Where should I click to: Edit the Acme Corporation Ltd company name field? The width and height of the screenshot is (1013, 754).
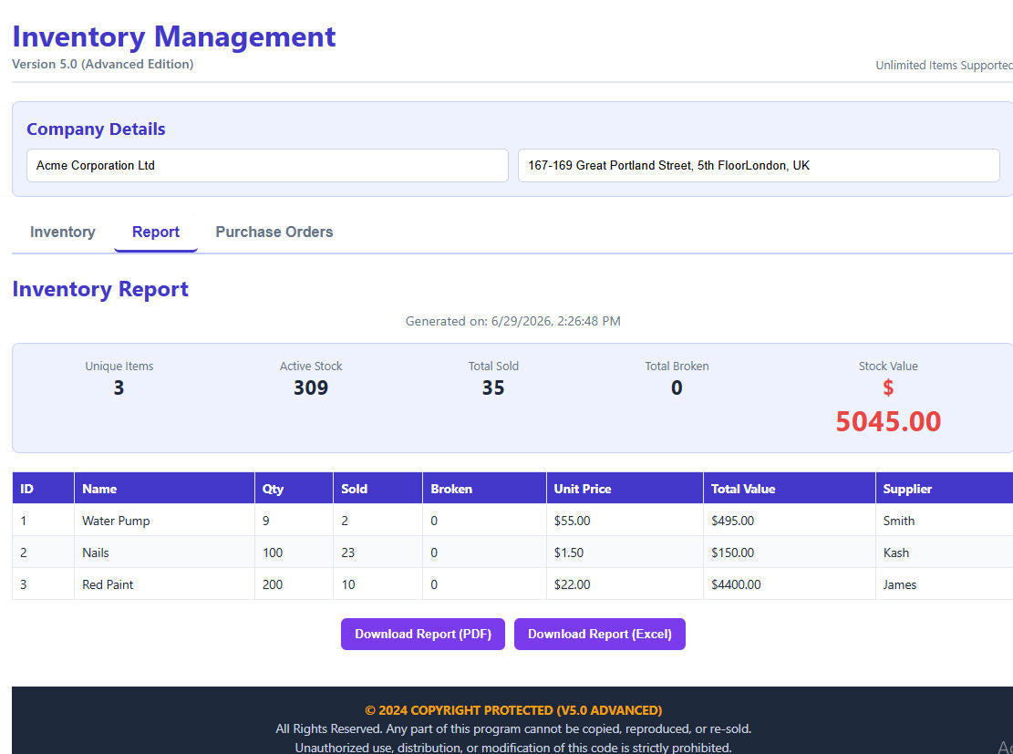[x=267, y=165]
